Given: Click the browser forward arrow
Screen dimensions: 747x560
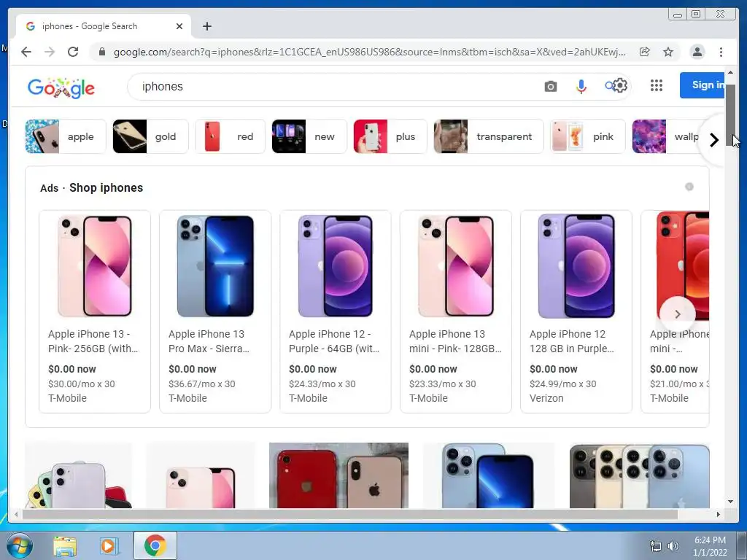Looking at the screenshot, I should pos(50,52).
